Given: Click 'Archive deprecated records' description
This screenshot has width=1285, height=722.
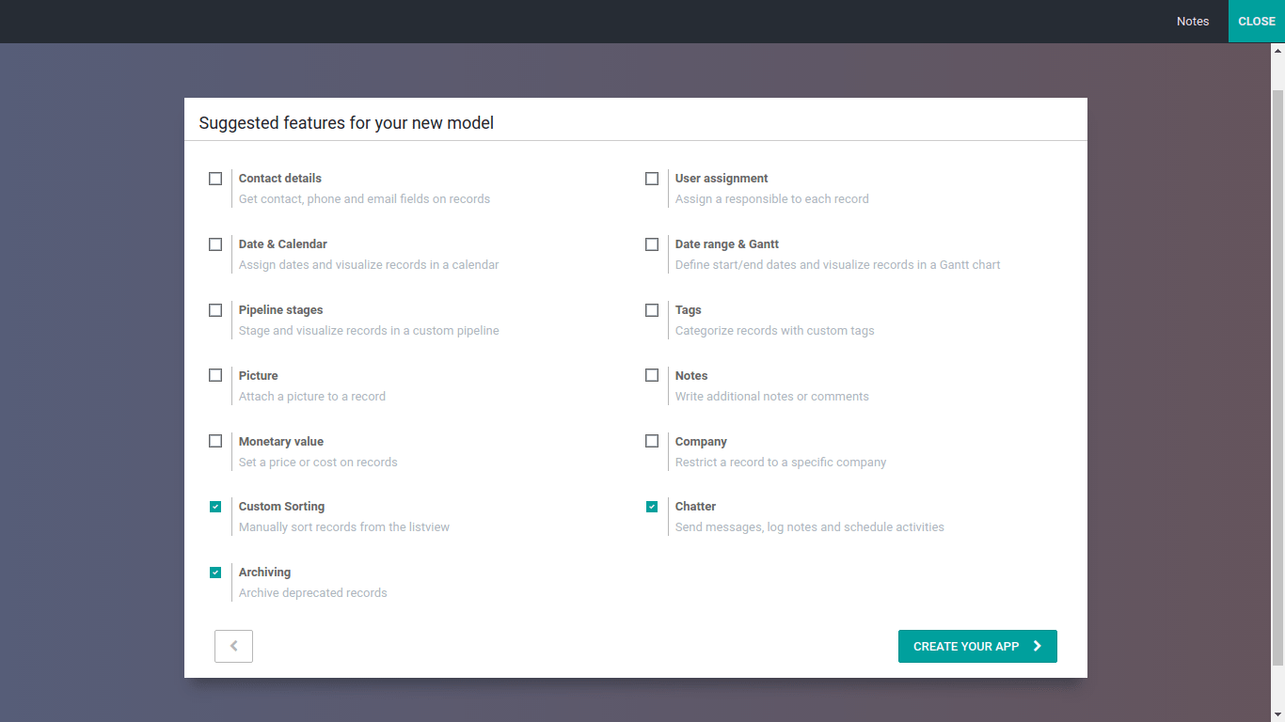Looking at the screenshot, I should pyautogui.click(x=313, y=593).
